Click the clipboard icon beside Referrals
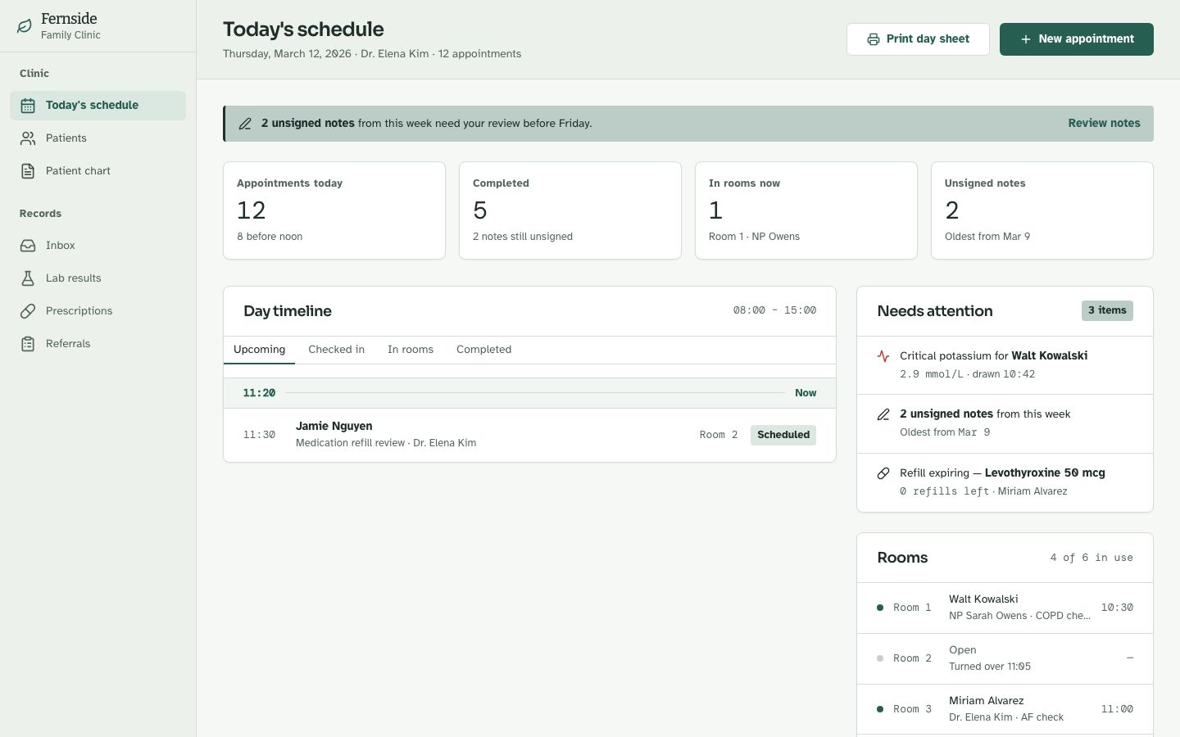This screenshot has width=1180, height=737. click(x=28, y=344)
